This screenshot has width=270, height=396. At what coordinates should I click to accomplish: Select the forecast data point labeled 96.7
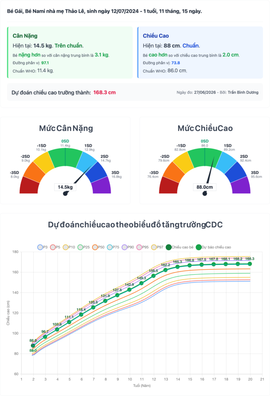point(45,337)
